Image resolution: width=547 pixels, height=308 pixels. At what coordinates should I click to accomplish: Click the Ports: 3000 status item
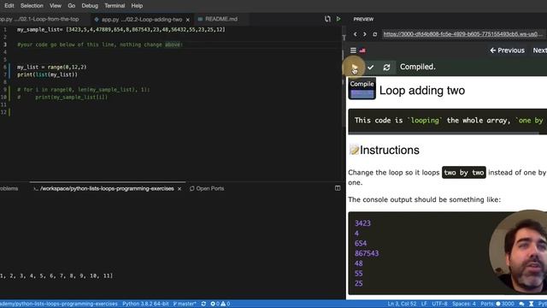coord(497,304)
